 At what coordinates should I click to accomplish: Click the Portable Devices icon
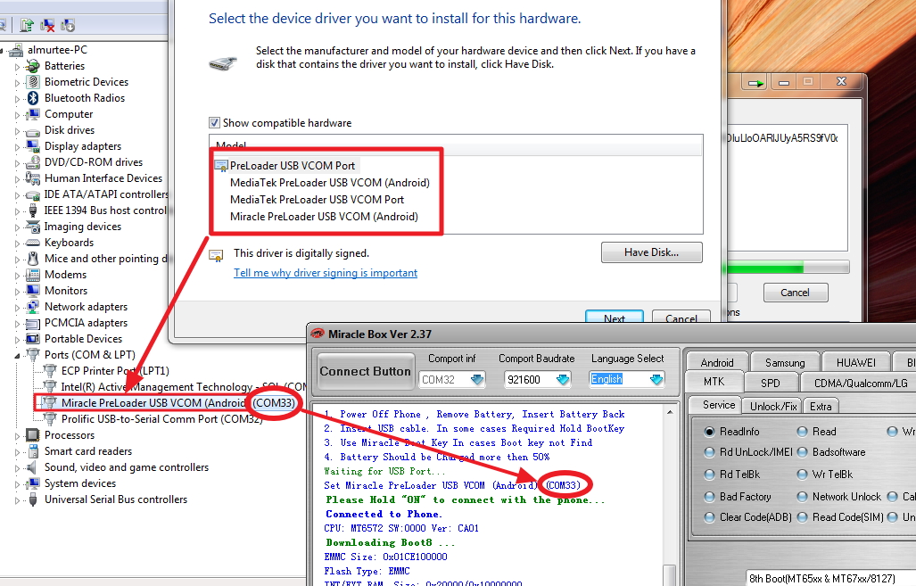tap(33, 339)
